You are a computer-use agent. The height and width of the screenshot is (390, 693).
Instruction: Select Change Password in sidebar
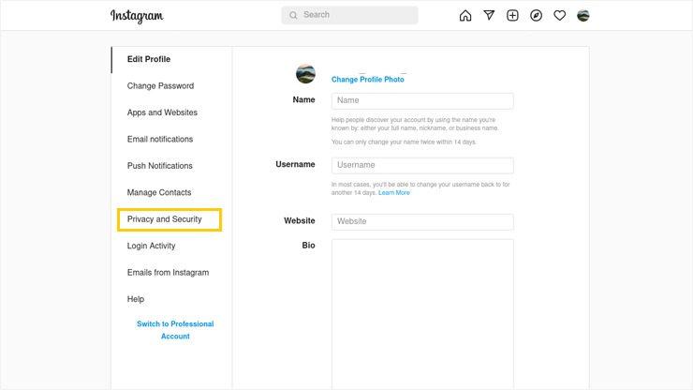[x=160, y=86]
